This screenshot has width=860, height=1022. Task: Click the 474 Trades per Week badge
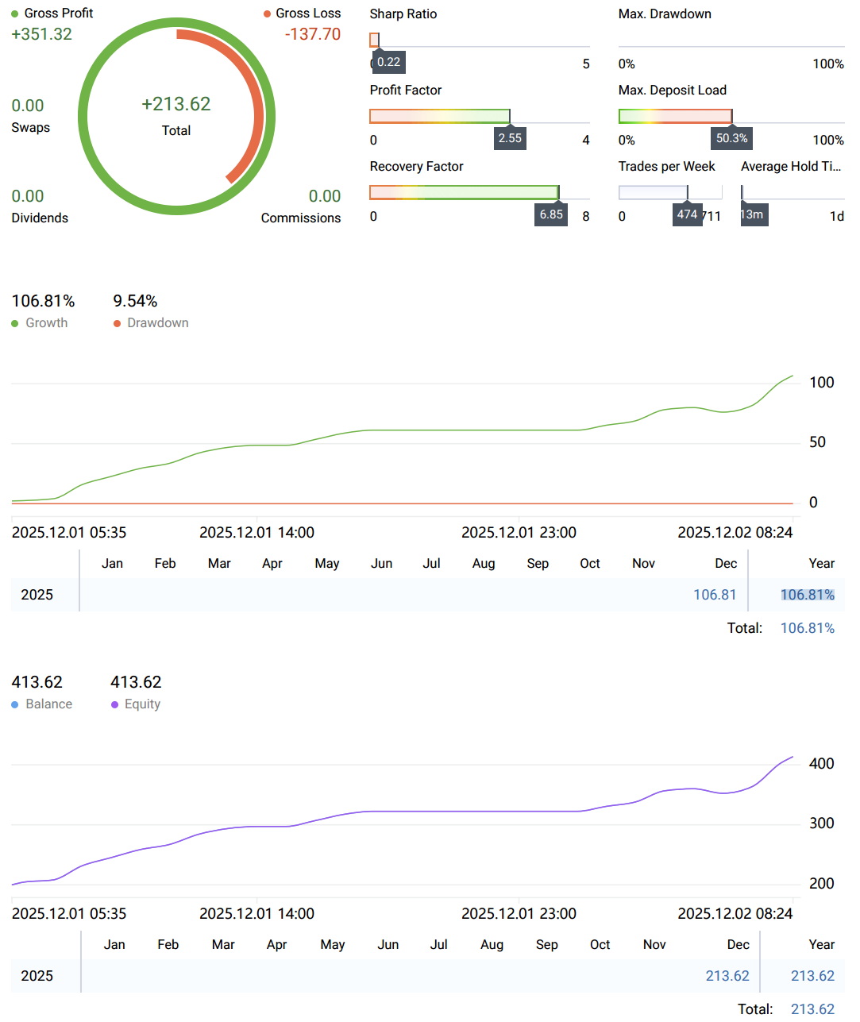coord(687,214)
